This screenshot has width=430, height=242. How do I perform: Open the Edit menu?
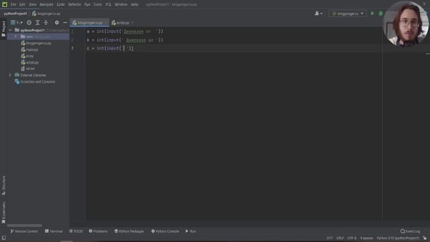click(x=22, y=5)
